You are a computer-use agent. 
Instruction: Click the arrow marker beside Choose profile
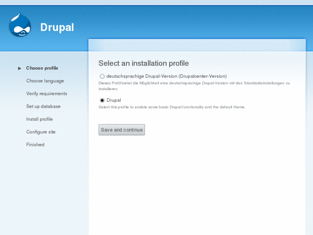tap(19, 69)
